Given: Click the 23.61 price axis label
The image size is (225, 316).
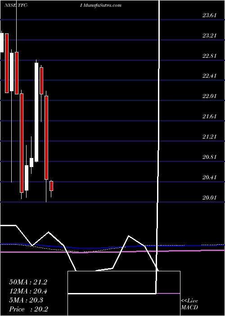Looking at the screenshot, I should point(209,15).
